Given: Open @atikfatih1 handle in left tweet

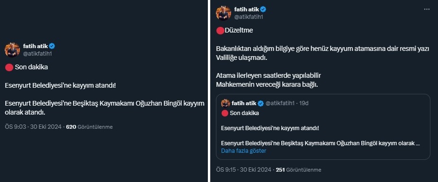Looking at the screenshot, I should pyautogui.click(x=37, y=54).
